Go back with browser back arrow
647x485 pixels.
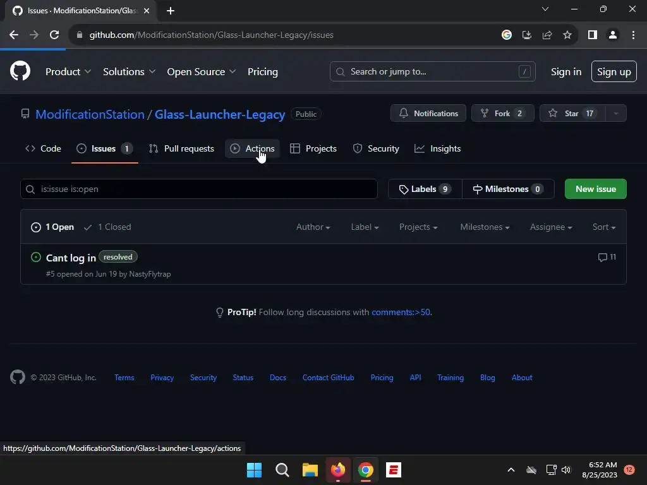pos(14,35)
